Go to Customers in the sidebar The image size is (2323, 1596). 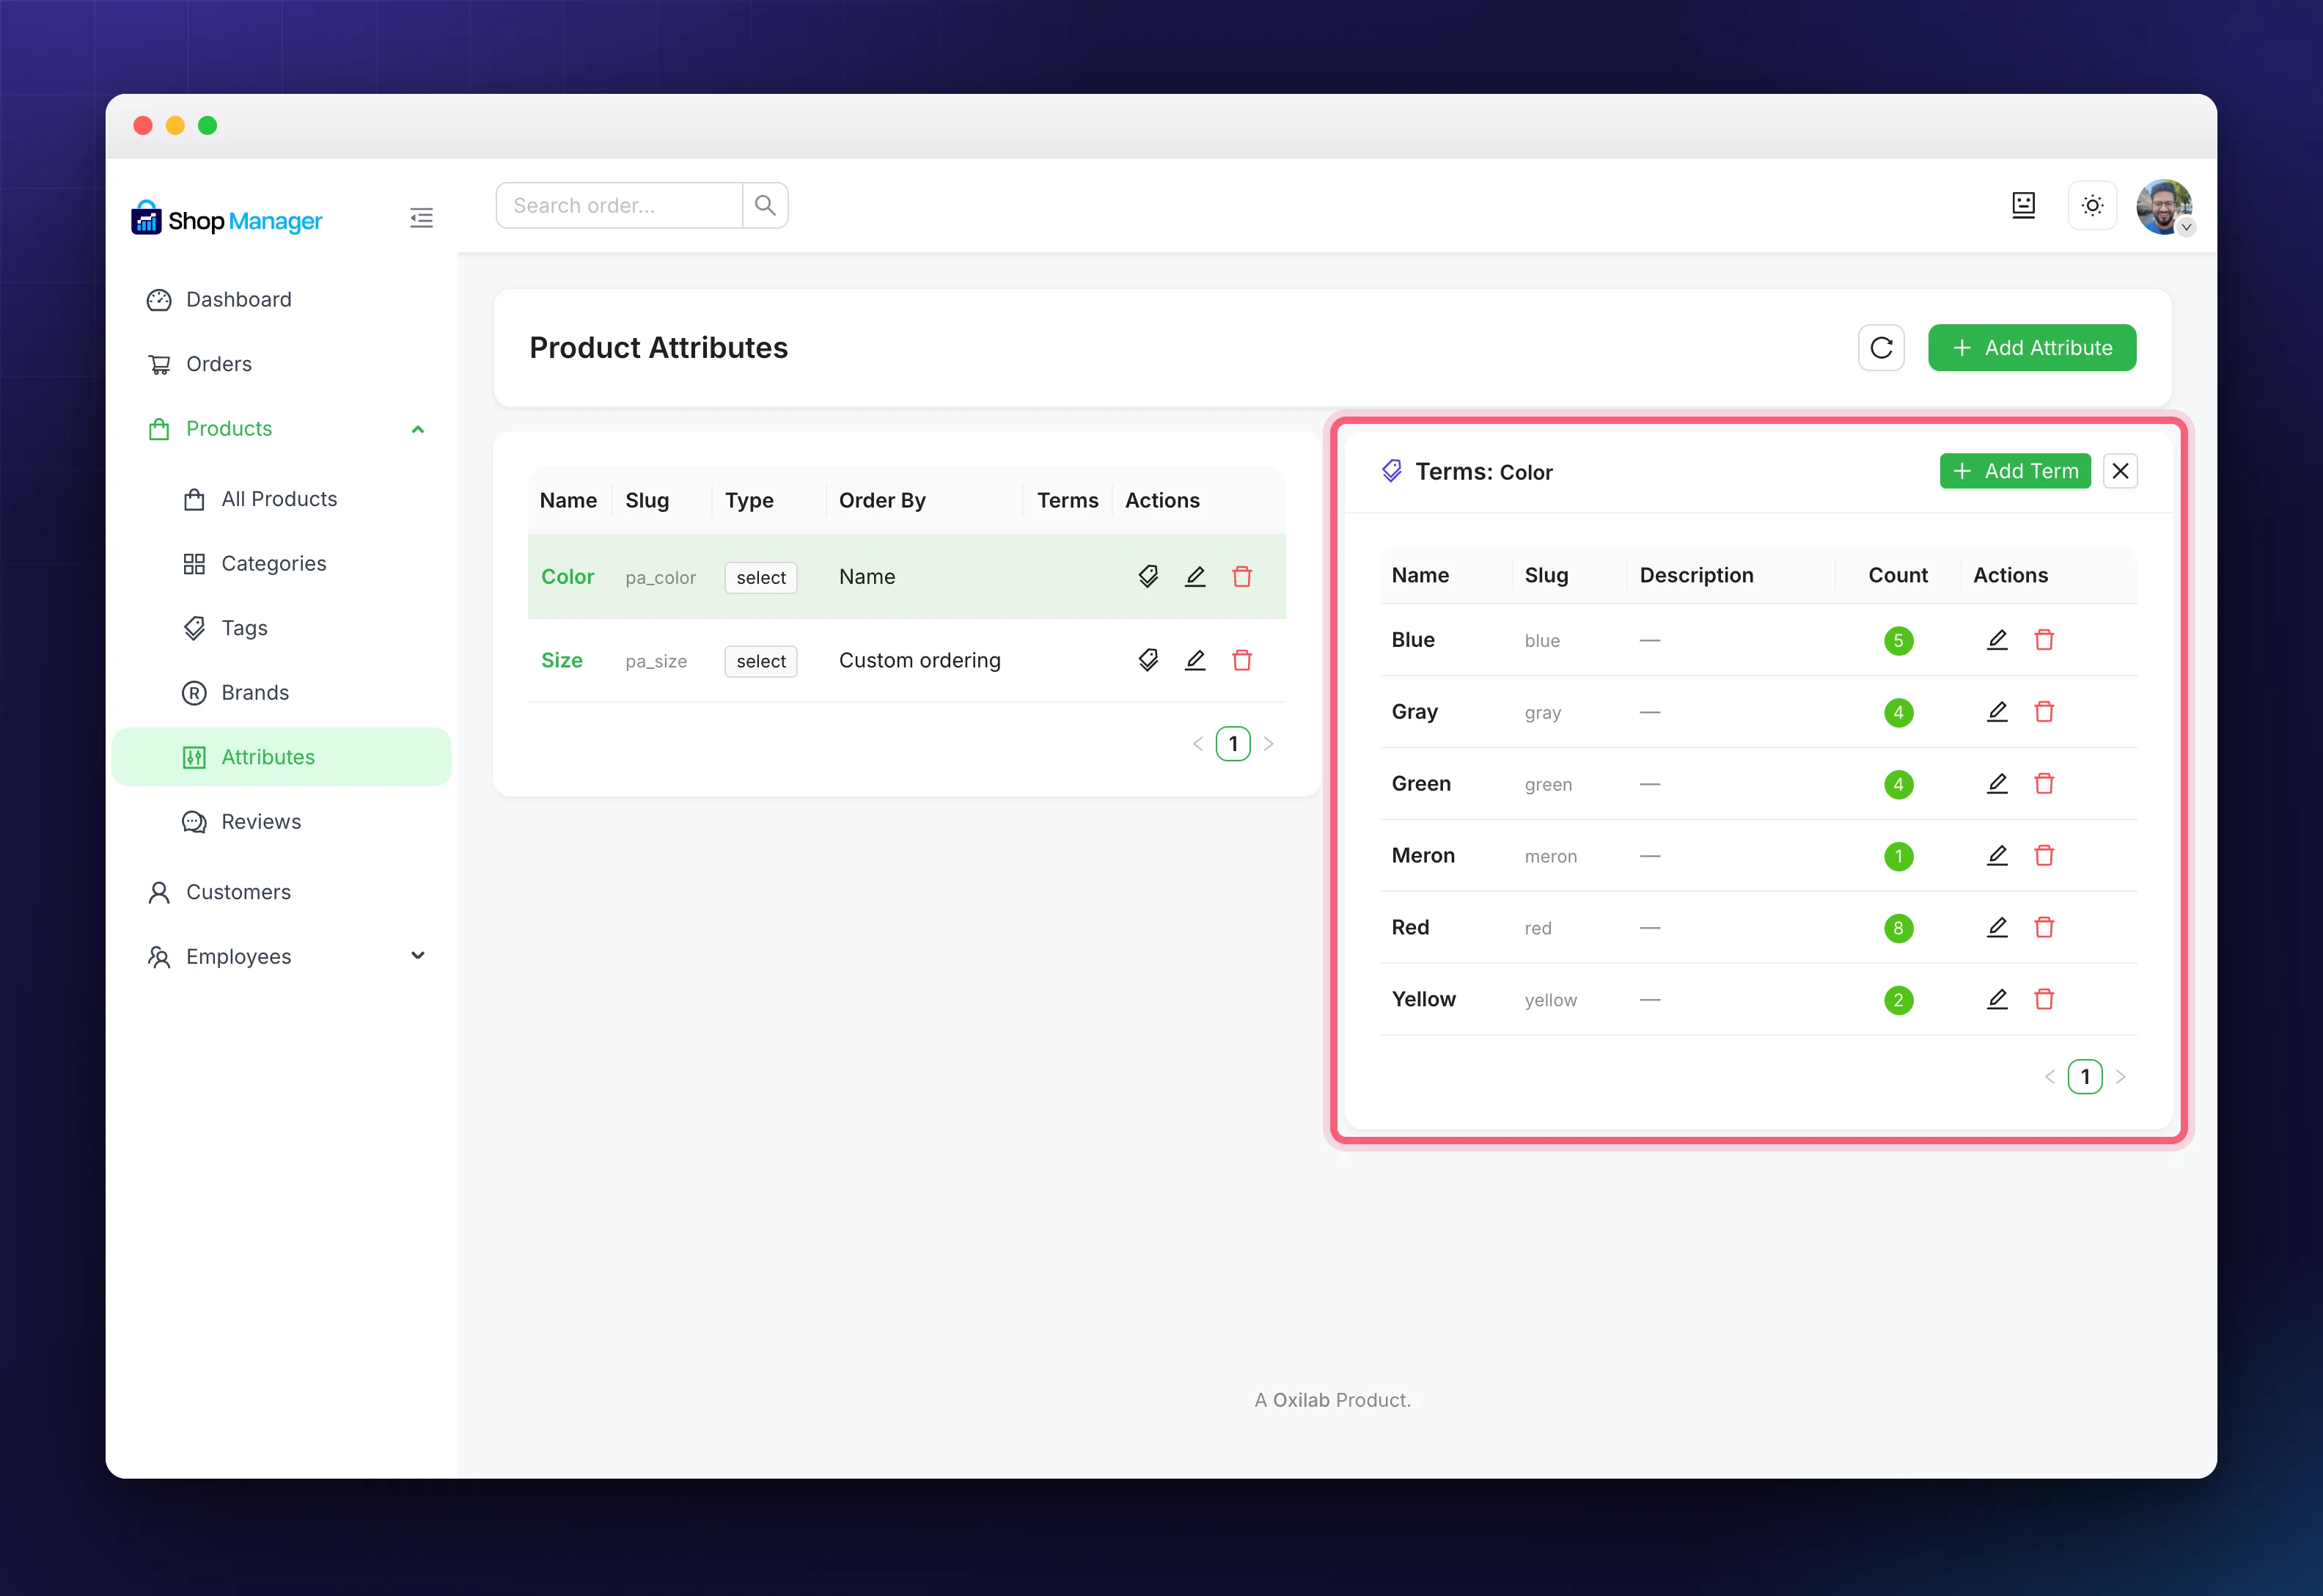[281, 892]
